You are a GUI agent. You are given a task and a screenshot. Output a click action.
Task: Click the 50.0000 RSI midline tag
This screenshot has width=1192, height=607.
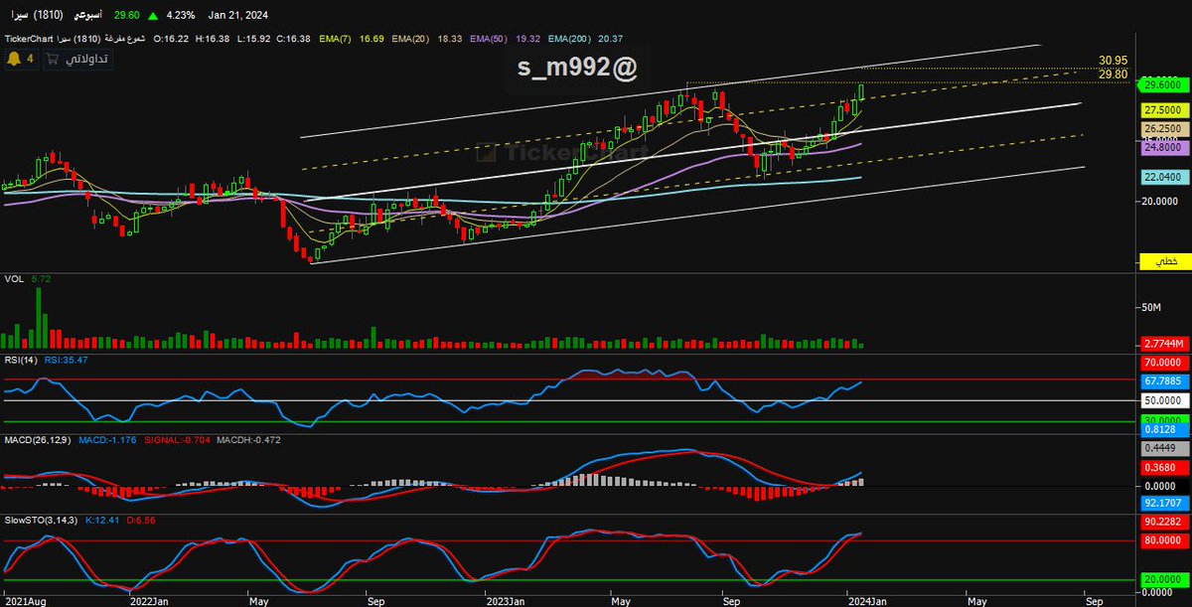click(1164, 400)
